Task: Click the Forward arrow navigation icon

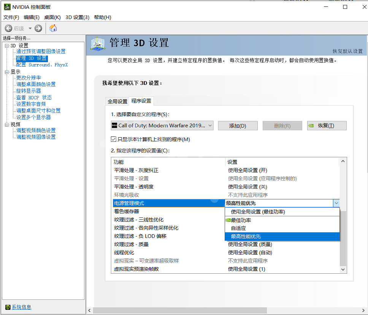Action: tap(38, 28)
